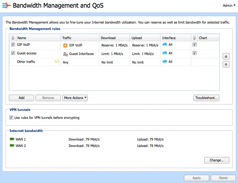Click the WAN 1 network card icon
238x183 pixels.
coord(12,139)
